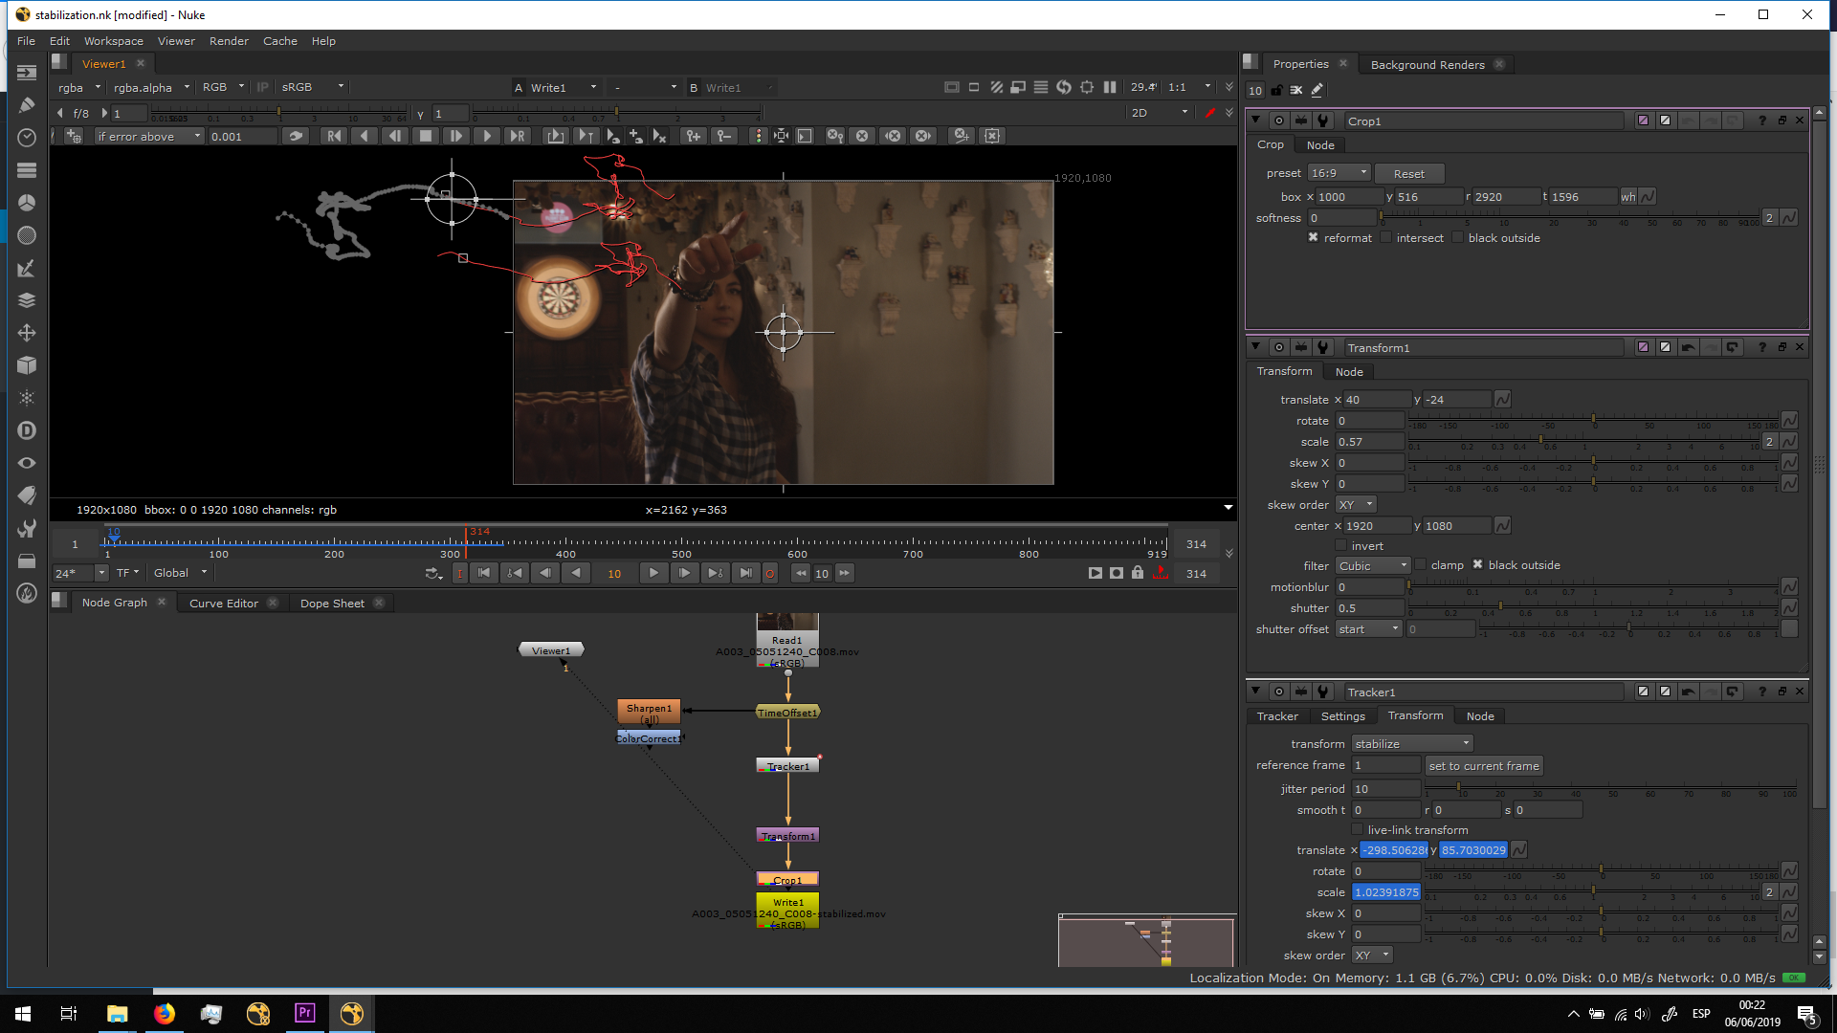
Task: Open the Crop preset 16:9 dropdown
Action: point(1339,173)
